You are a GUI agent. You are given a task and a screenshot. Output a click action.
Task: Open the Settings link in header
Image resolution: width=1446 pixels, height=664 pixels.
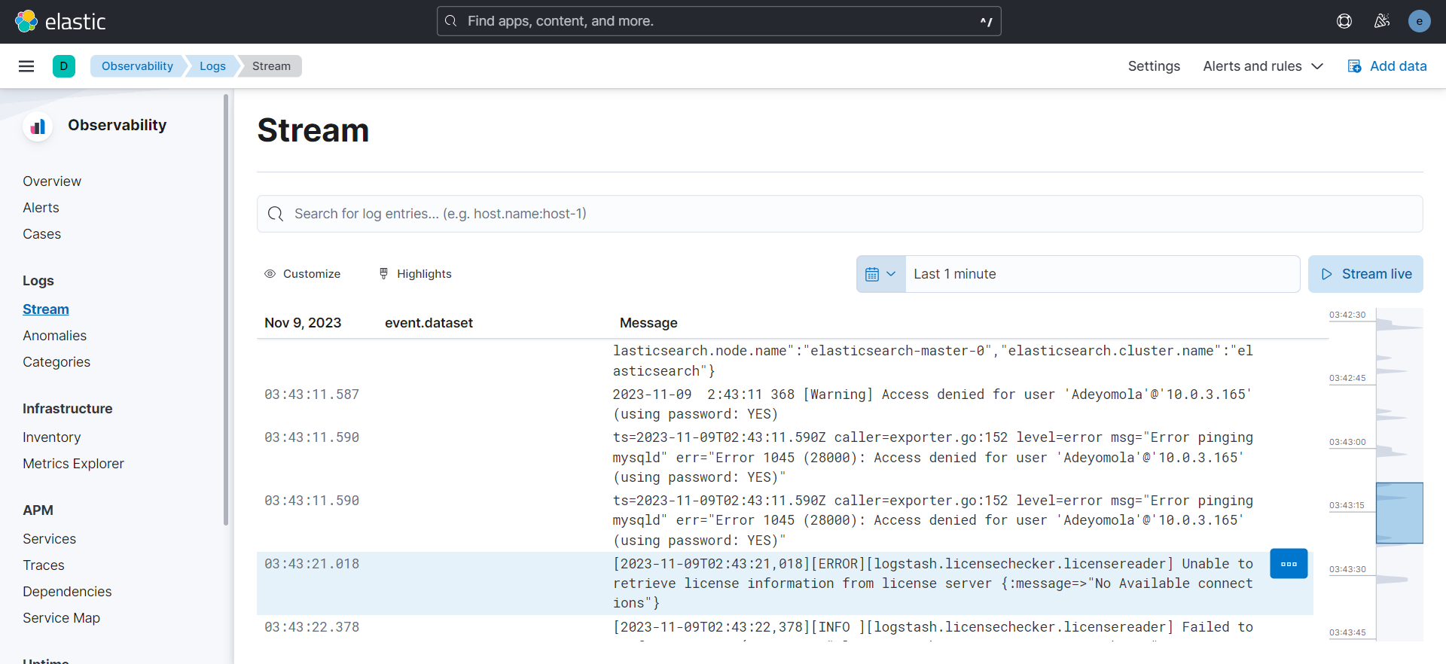(x=1154, y=66)
